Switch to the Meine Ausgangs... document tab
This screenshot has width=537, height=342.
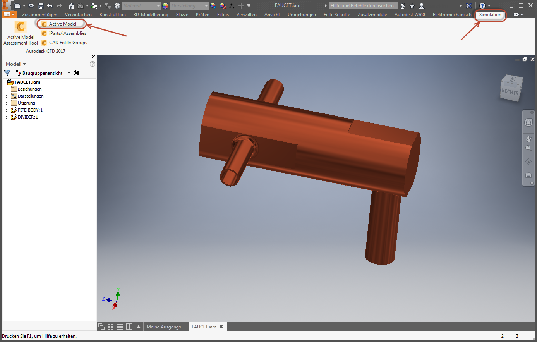point(165,327)
